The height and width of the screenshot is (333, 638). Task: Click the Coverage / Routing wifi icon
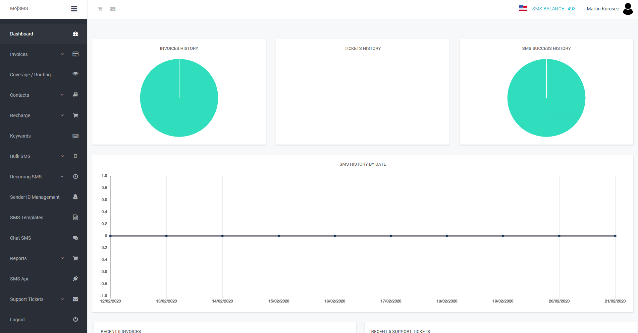coord(75,74)
